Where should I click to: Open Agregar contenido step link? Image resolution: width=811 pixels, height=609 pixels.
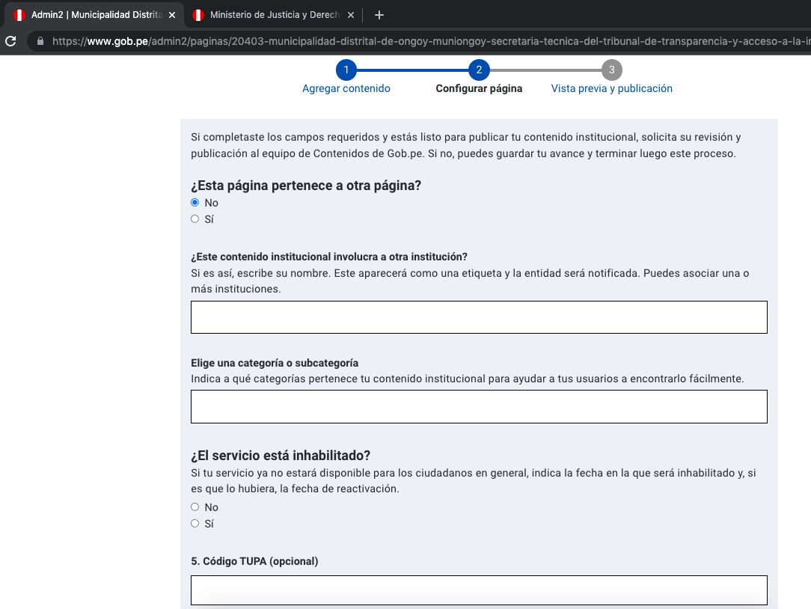(x=346, y=88)
